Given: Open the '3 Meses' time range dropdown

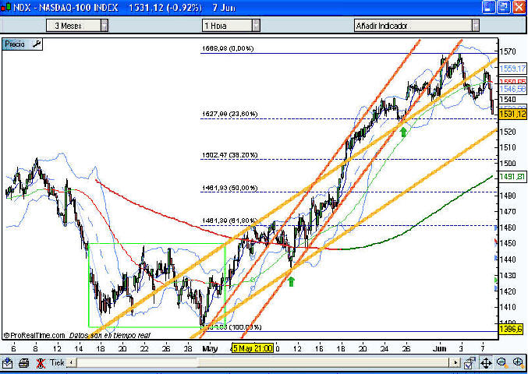Looking at the screenshot, I should click(105, 25).
